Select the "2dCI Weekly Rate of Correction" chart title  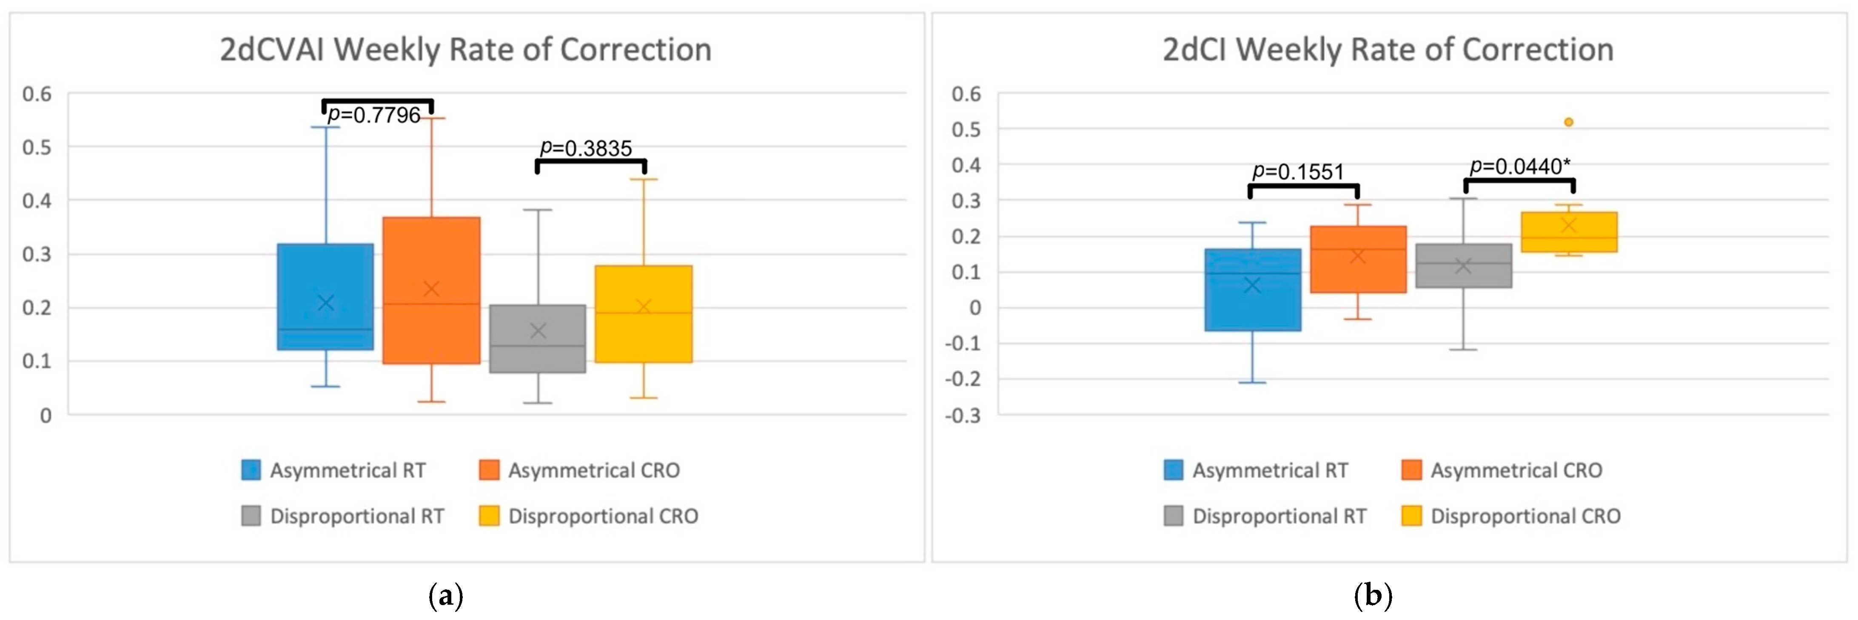tap(1388, 50)
